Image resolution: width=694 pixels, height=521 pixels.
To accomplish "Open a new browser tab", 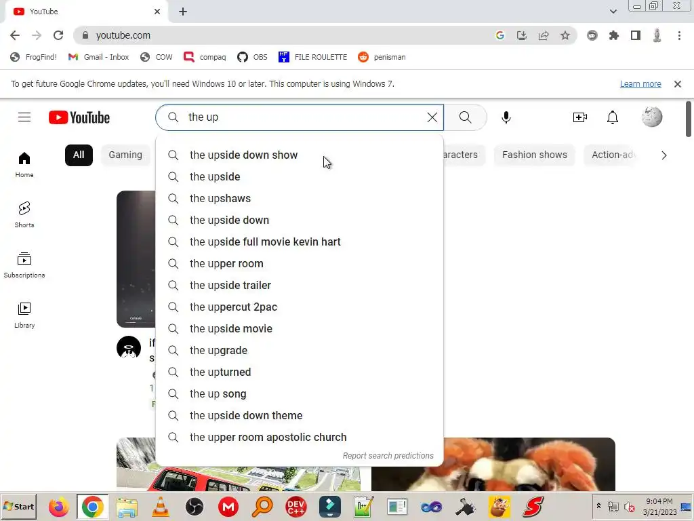I will (183, 12).
